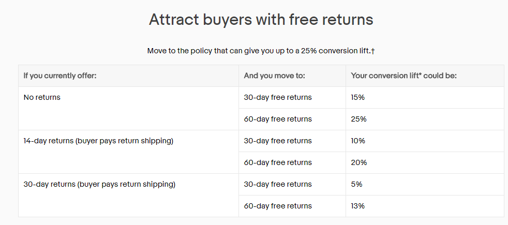Select the 'And you move to:' column header
The height and width of the screenshot is (225, 508).
275,76
